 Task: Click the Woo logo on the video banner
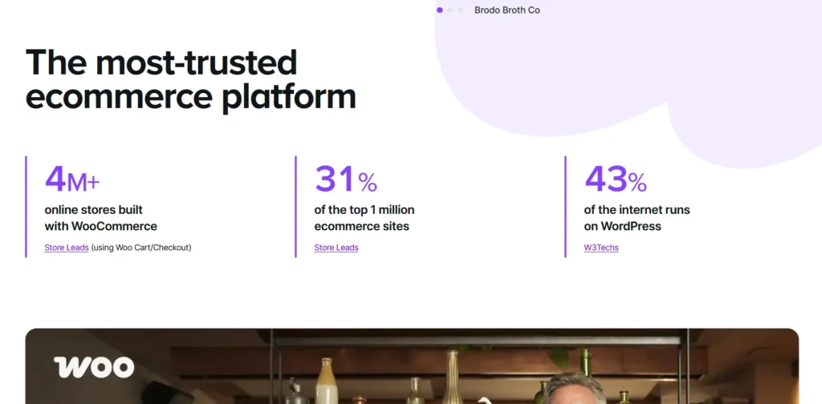pos(94,367)
